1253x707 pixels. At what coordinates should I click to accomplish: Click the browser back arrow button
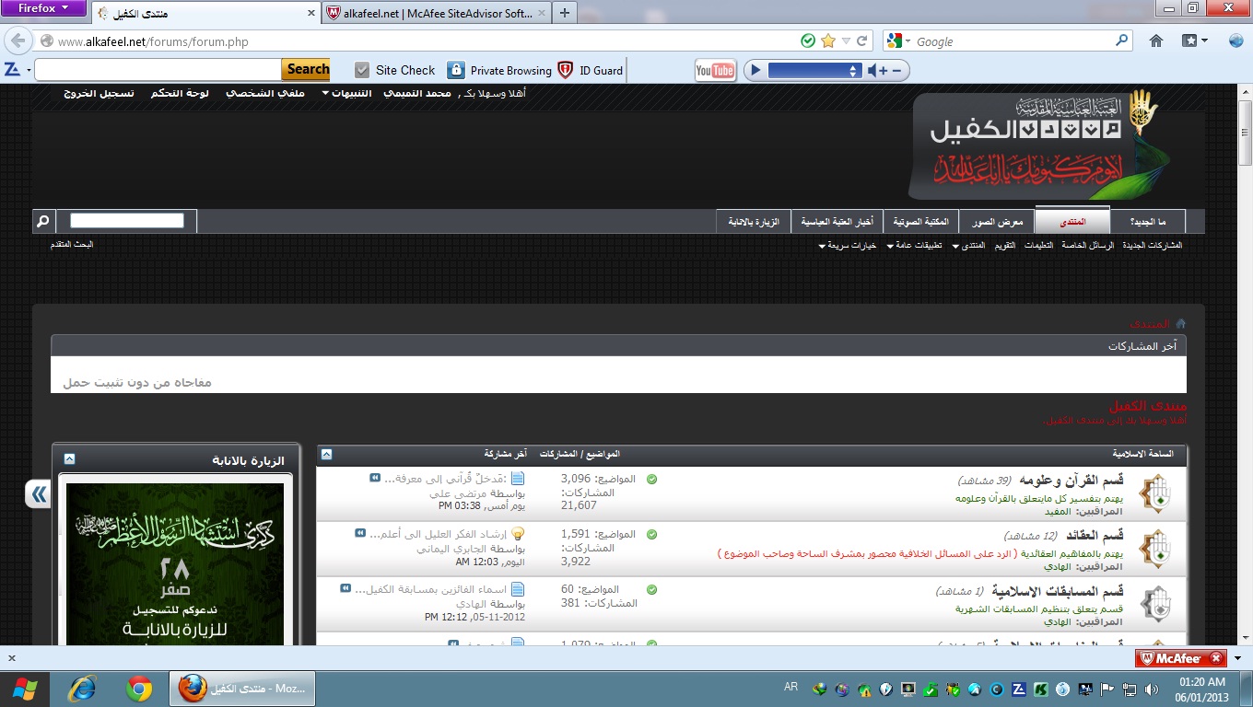(18, 41)
